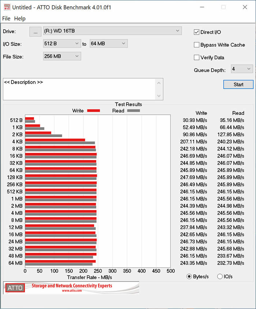The image size is (256, 309).
Task: Click the description scrollbar down arrow
Action: [159, 96]
